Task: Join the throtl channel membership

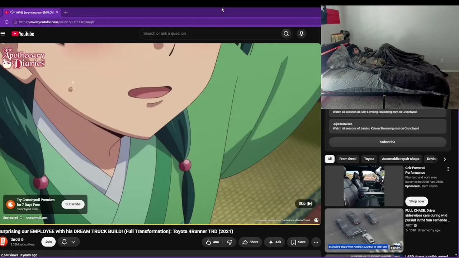Action: point(48,242)
